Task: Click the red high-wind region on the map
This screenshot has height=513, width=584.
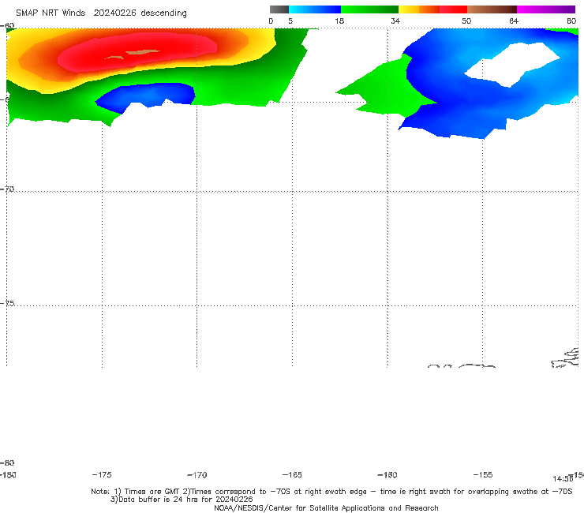Action: point(138,52)
